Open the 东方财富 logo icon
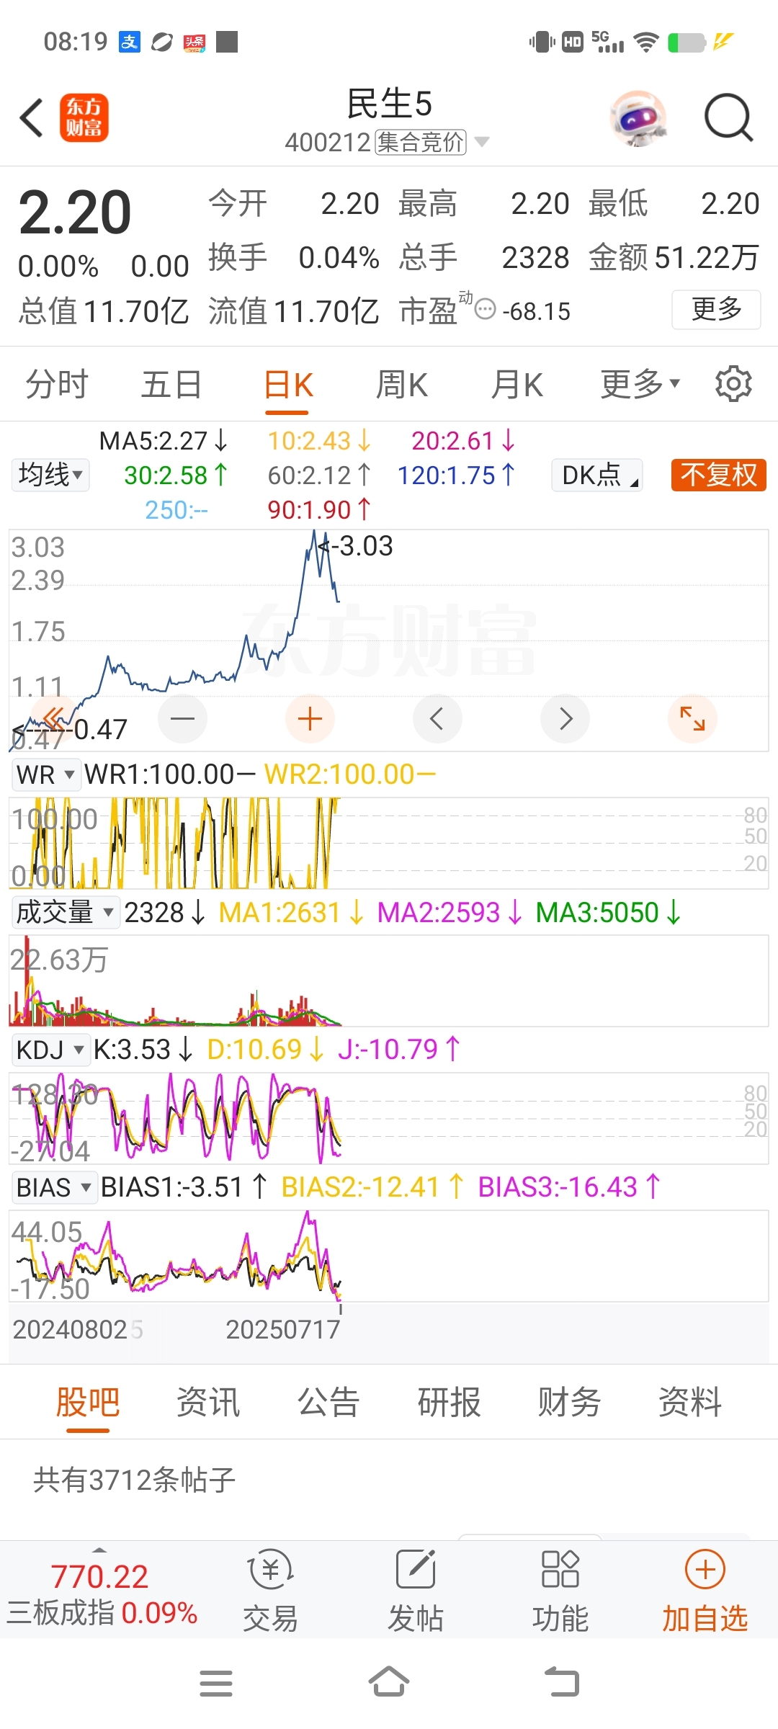778x1729 pixels. [84, 117]
